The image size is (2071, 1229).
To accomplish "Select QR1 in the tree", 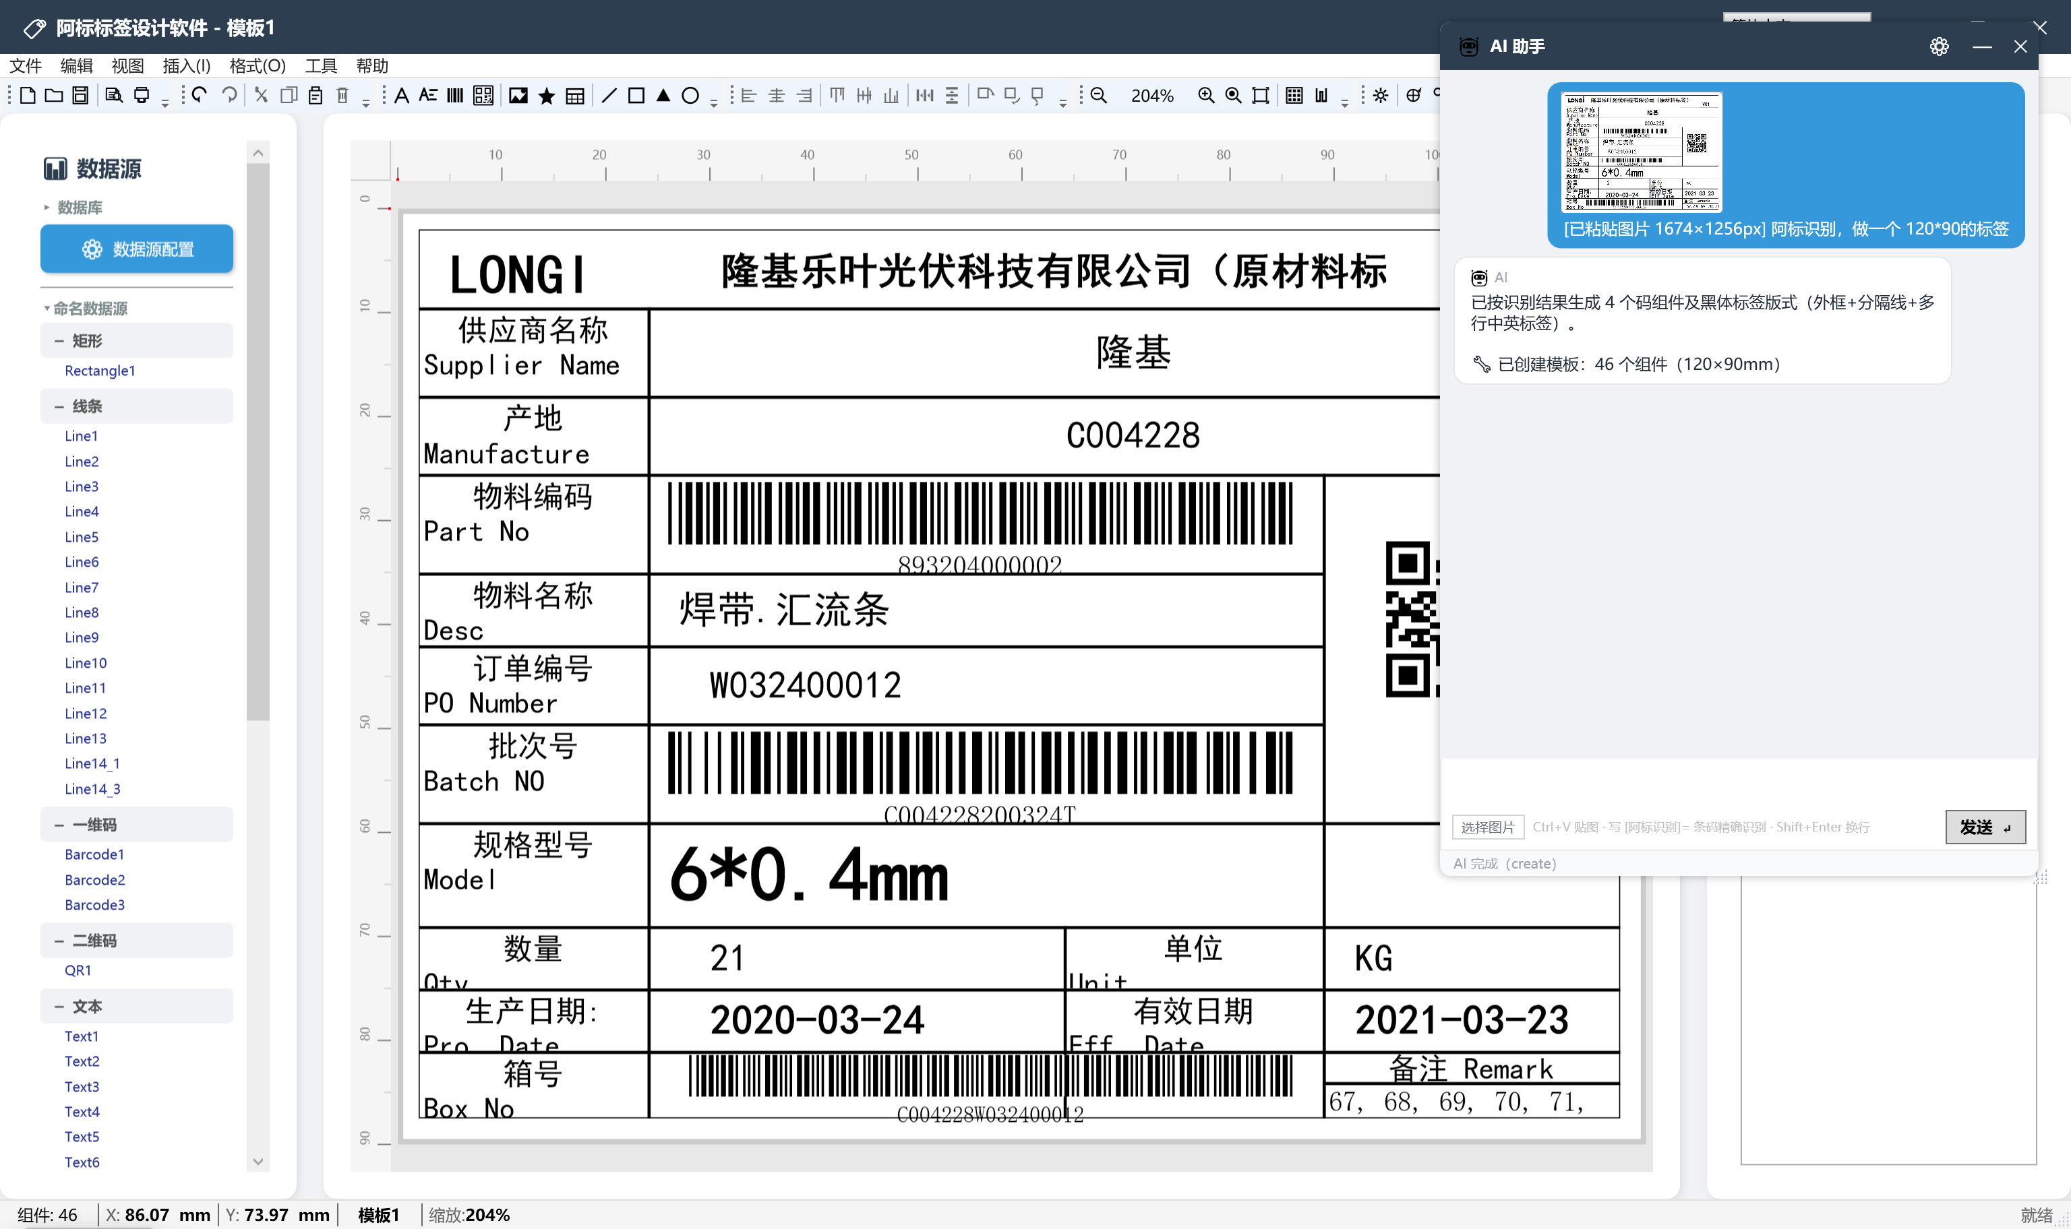I will click(78, 970).
